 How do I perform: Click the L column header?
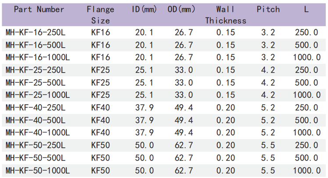pyautogui.click(x=306, y=9)
